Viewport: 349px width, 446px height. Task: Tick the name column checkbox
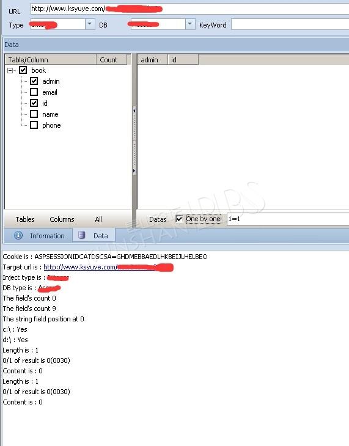[34, 114]
